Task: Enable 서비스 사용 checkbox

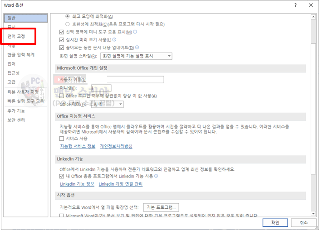Action: click(x=61, y=139)
